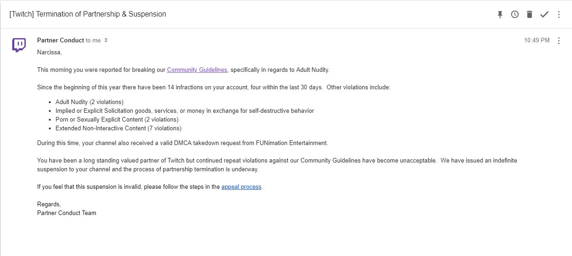Click the Partner Conduct Team signature line
This screenshot has width=572, height=256.
point(67,213)
